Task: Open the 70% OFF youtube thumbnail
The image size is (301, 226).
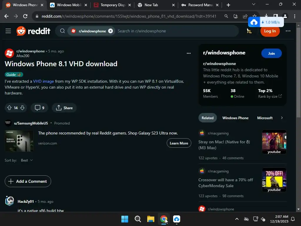Action: tap(274, 180)
